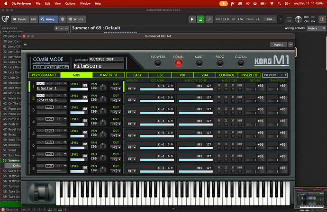The width and height of the screenshot is (327, 212).
Task: Click the Apple menu icon
Action: [x=6, y=3]
